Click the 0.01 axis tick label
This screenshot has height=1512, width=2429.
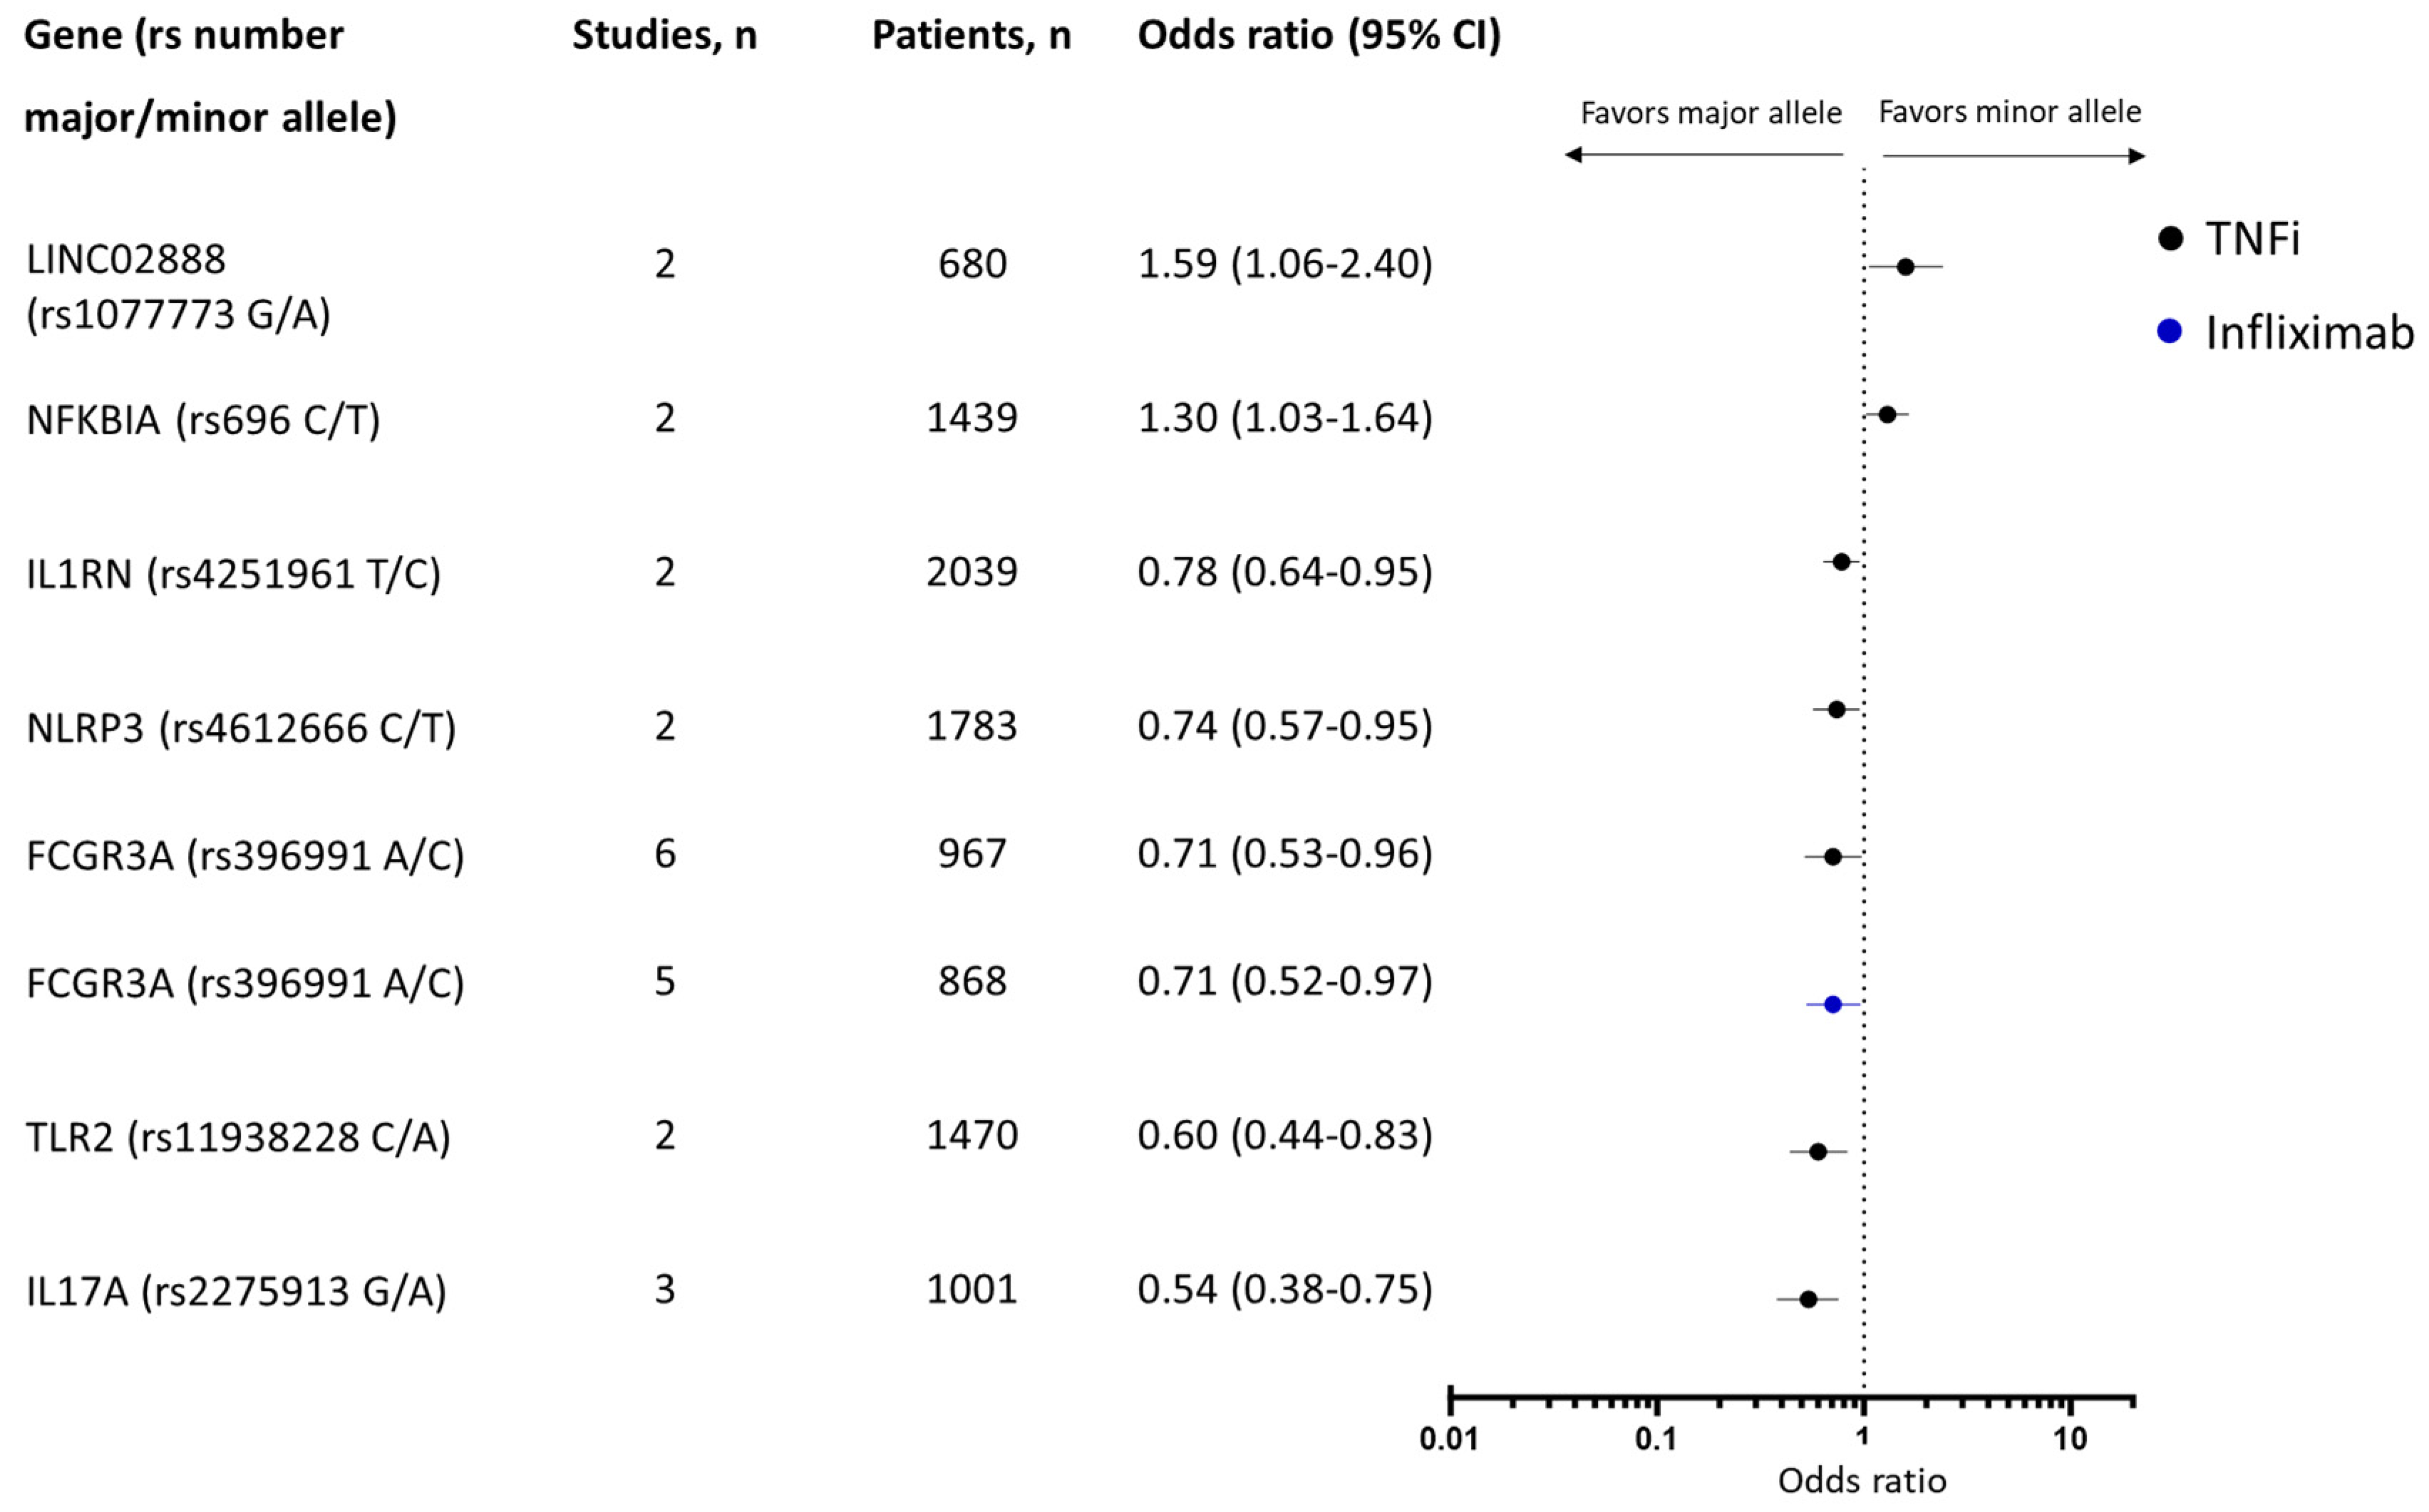point(1448,1440)
